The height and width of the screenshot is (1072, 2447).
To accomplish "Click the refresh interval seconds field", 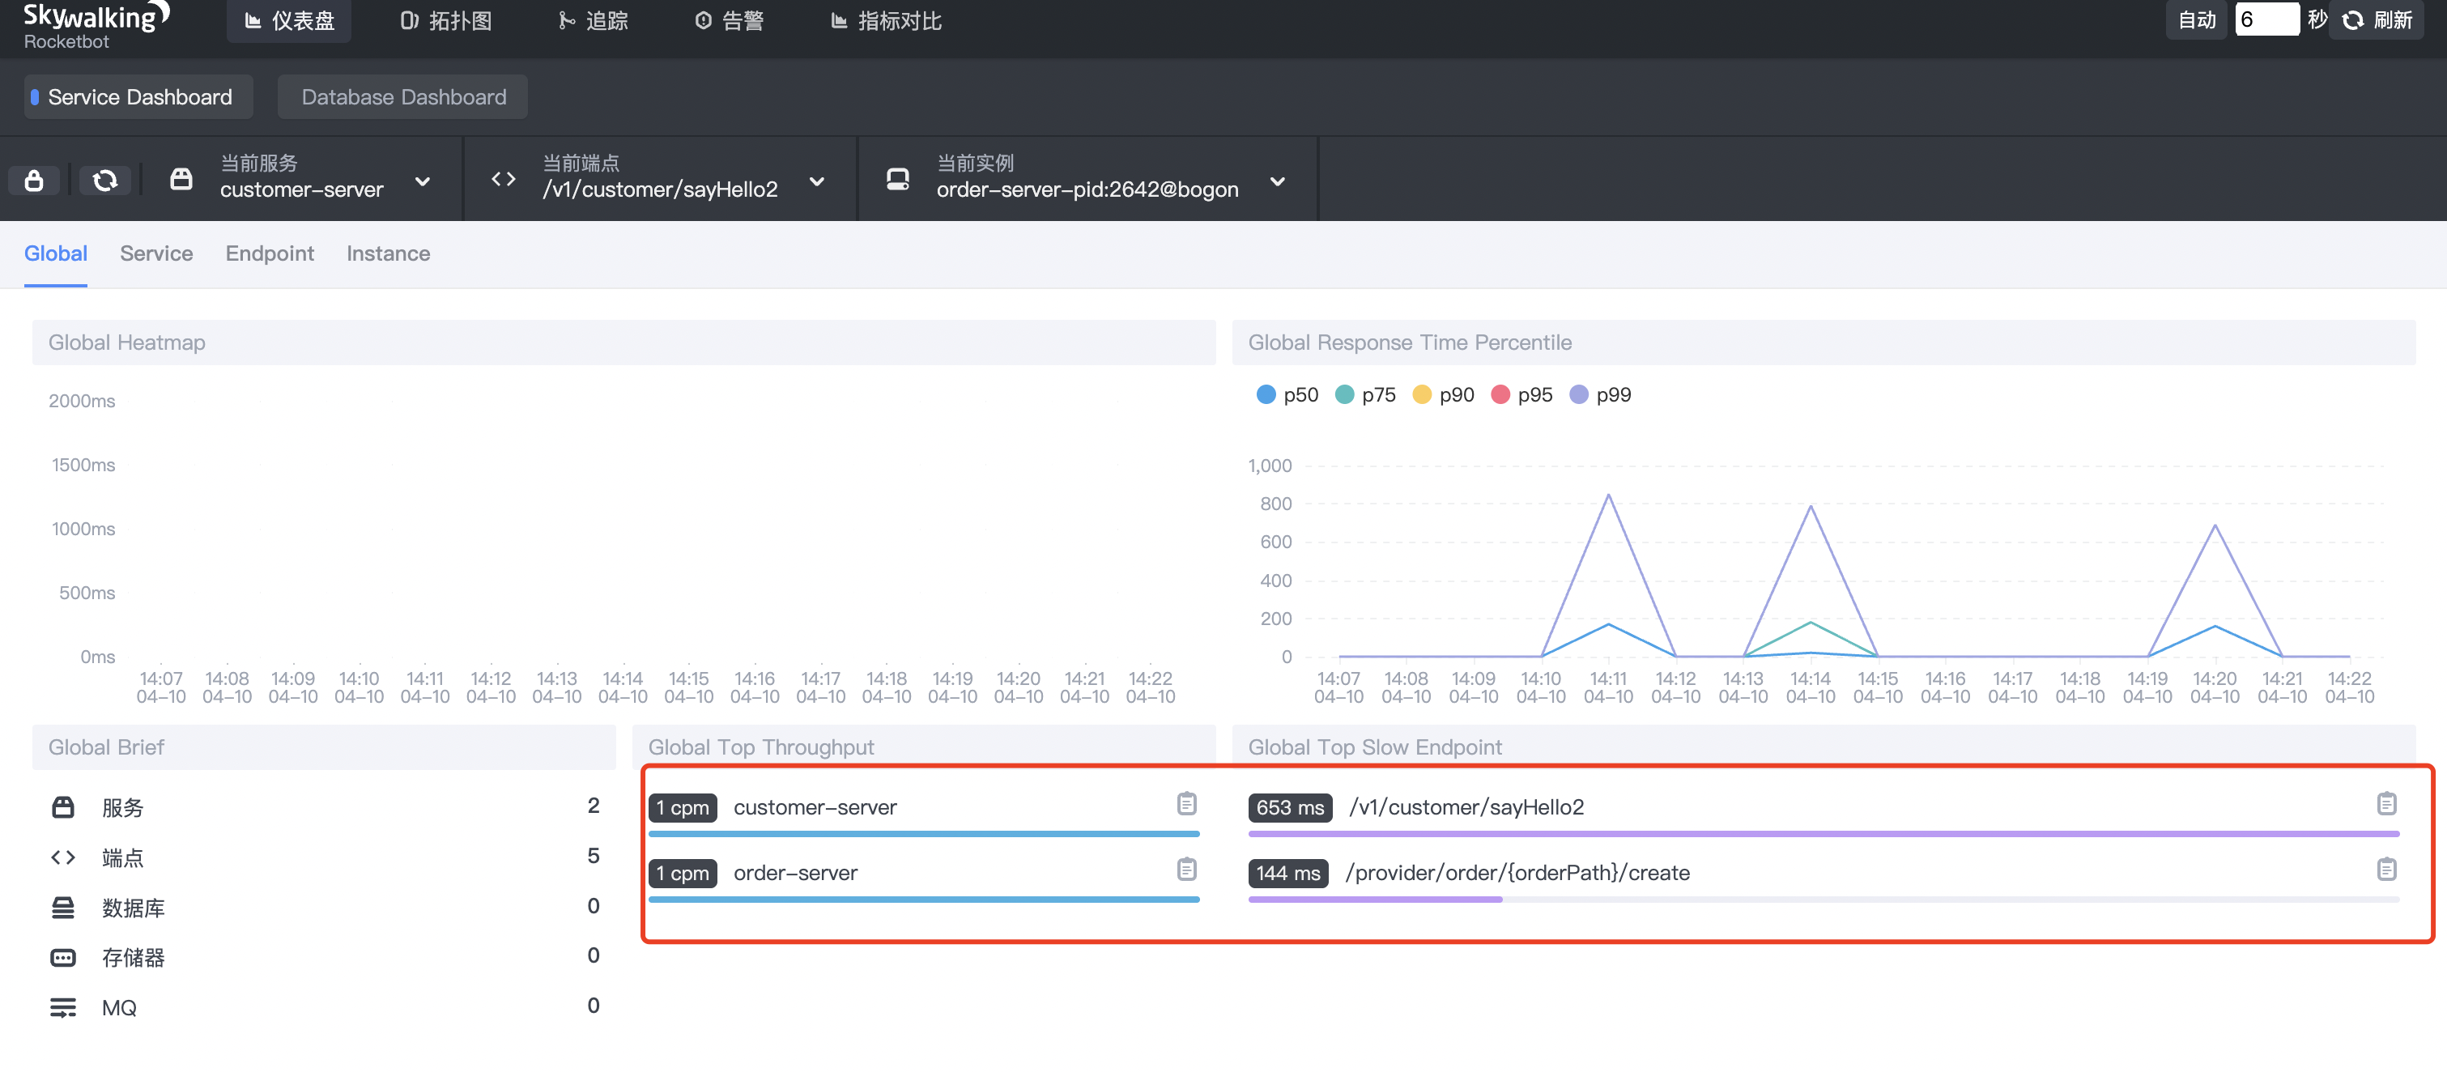I will pos(2266,20).
